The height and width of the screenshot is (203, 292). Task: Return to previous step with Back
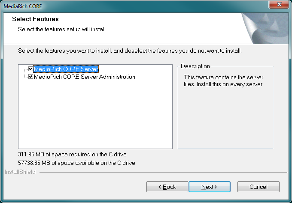[167, 187]
